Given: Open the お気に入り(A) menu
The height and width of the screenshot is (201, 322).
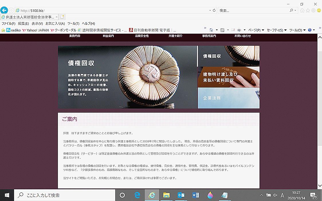Looking at the screenshot, I should pos(55,23).
